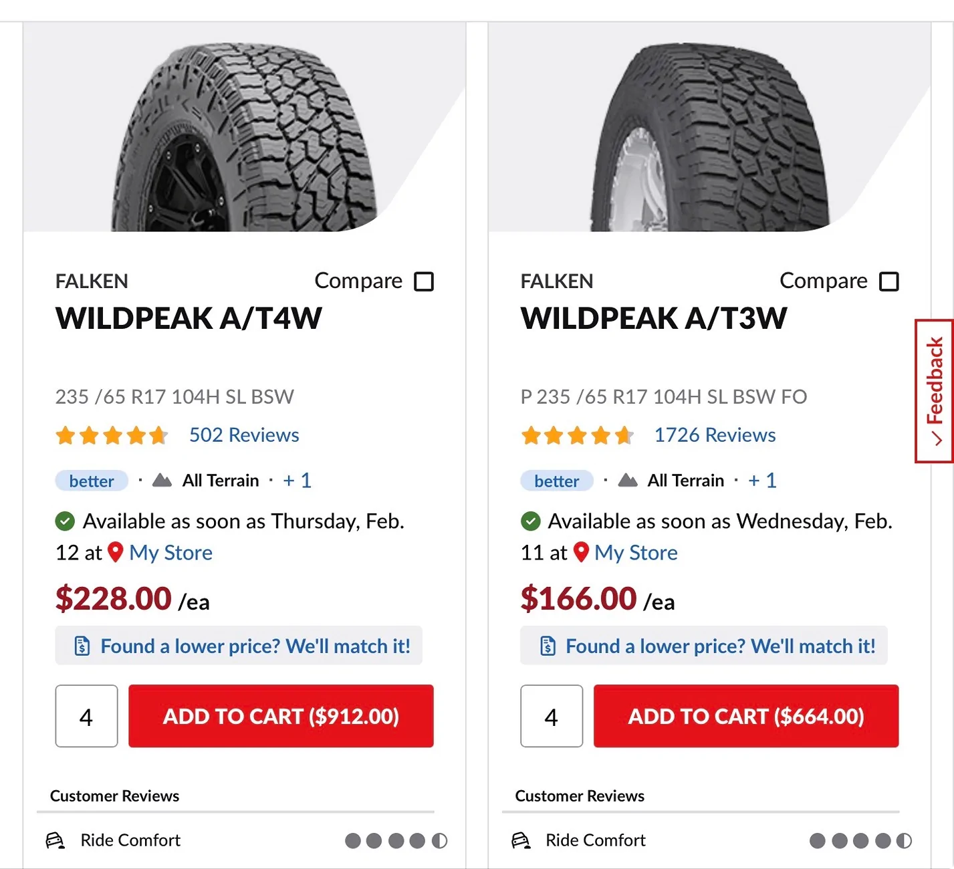
Task: Expand "+ 1" more categories on A/T4W
Action: click(x=297, y=480)
